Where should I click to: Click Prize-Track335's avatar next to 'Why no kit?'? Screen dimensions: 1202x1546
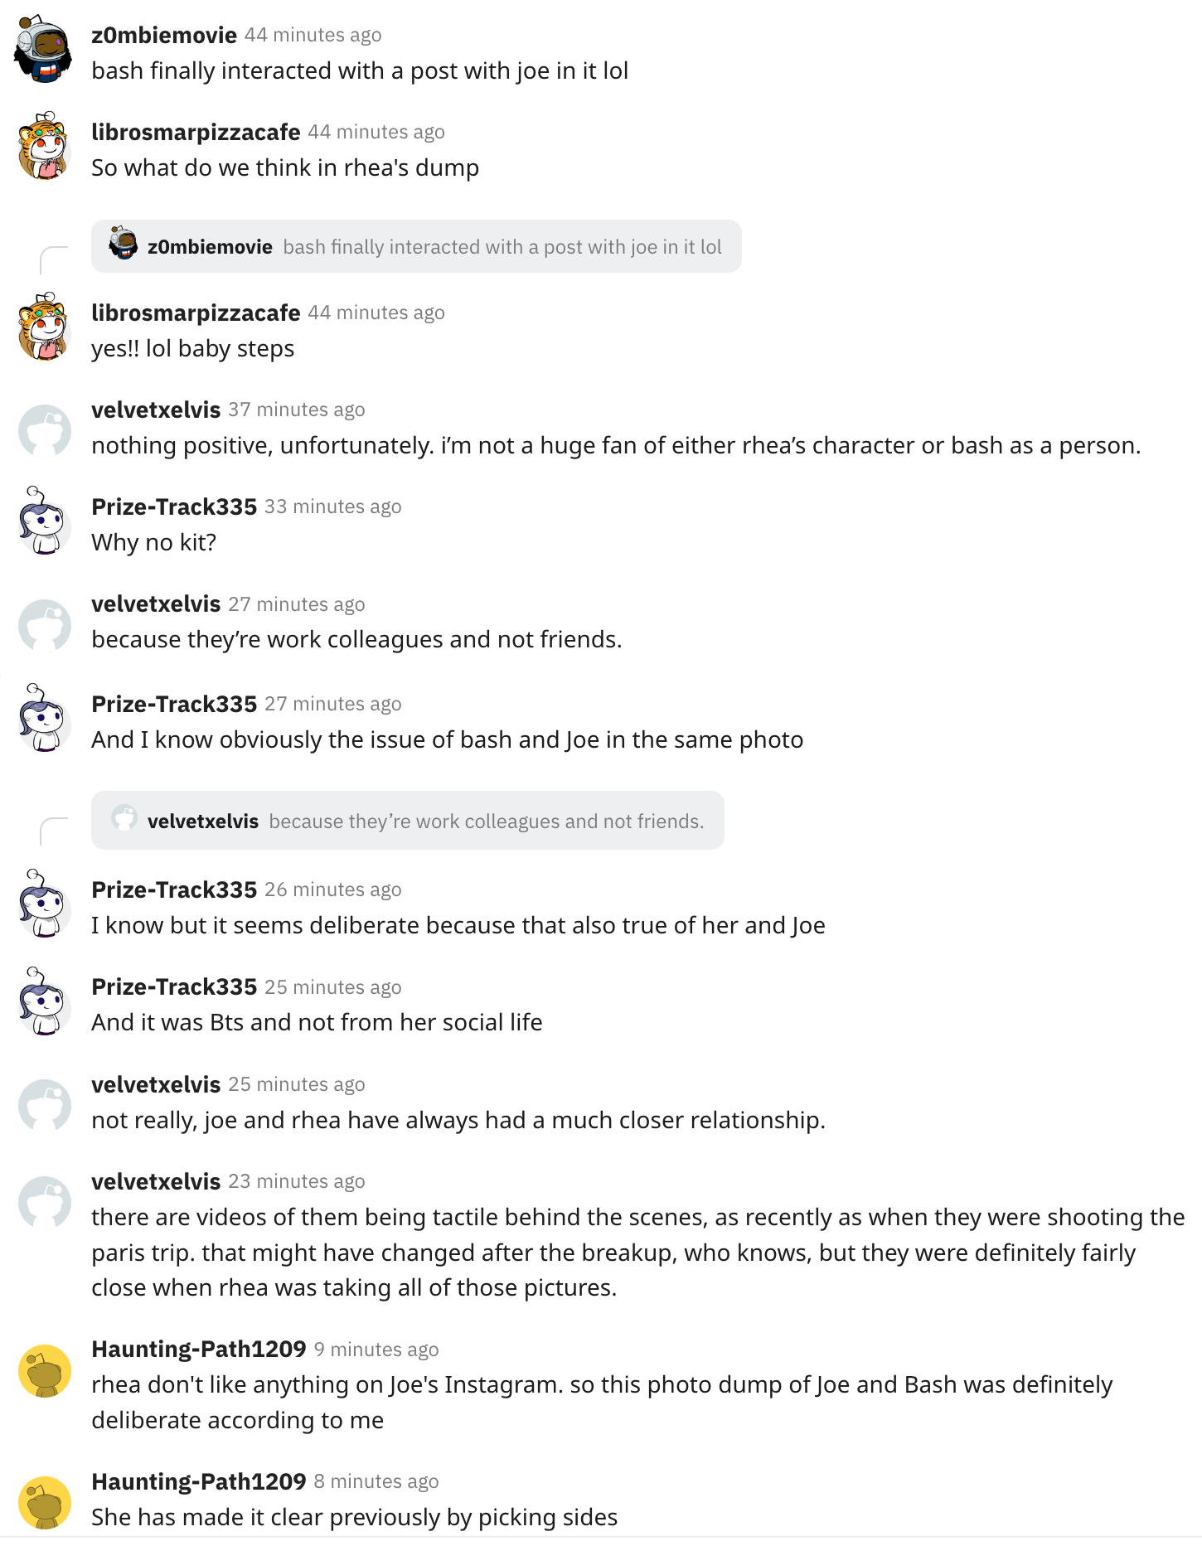pos(44,521)
